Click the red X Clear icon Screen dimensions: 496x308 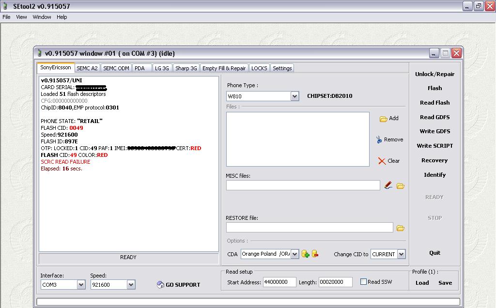[x=382, y=161]
